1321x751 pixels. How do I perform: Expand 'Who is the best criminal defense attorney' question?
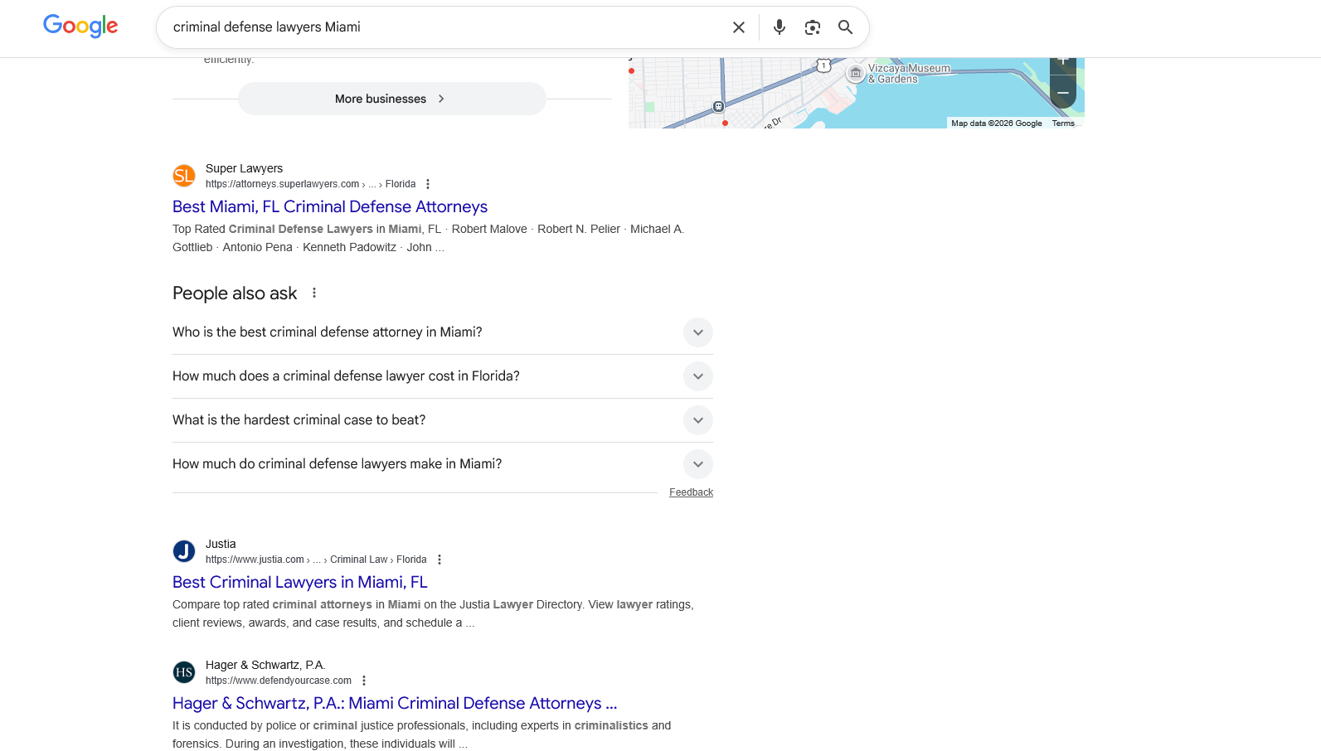pyautogui.click(x=443, y=332)
